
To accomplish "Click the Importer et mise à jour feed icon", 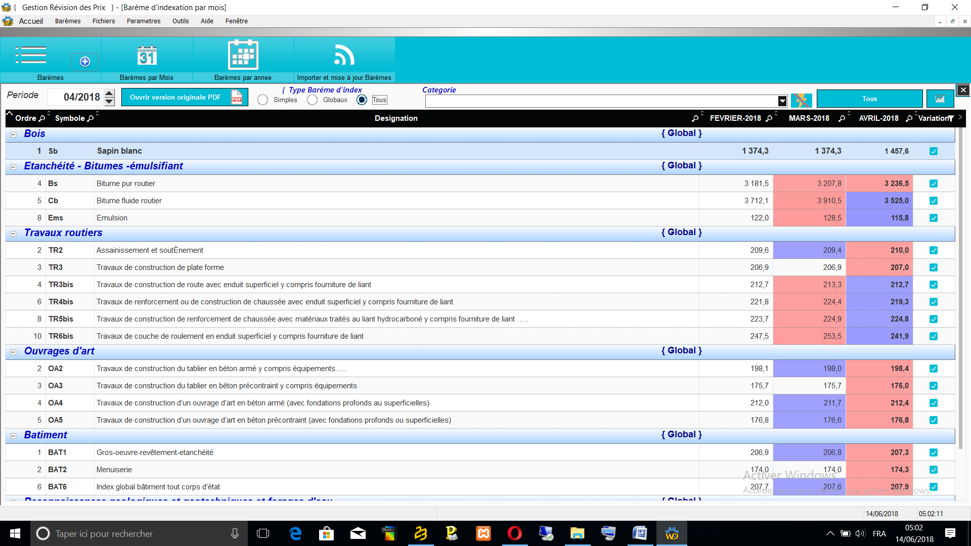I will pyautogui.click(x=344, y=56).
